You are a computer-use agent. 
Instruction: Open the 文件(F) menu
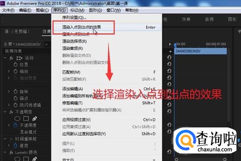click(8, 10)
